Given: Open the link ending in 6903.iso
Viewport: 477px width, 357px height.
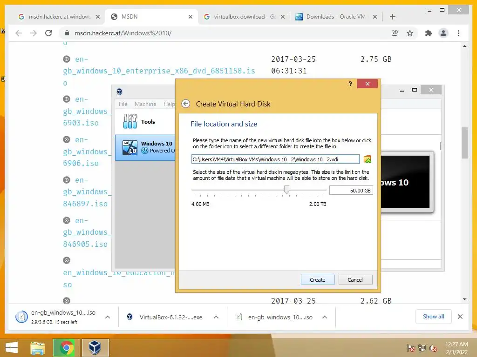Looking at the screenshot, I should 87,111.
